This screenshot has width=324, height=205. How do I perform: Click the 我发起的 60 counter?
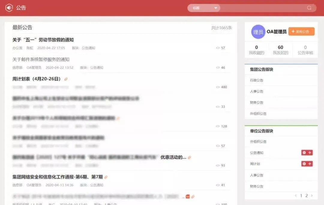pyautogui.click(x=280, y=49)
